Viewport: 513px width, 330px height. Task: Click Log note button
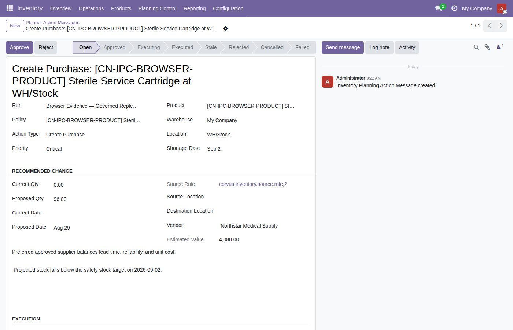379,47
